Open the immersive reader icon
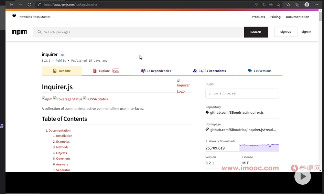 click(x=263, y=4)
